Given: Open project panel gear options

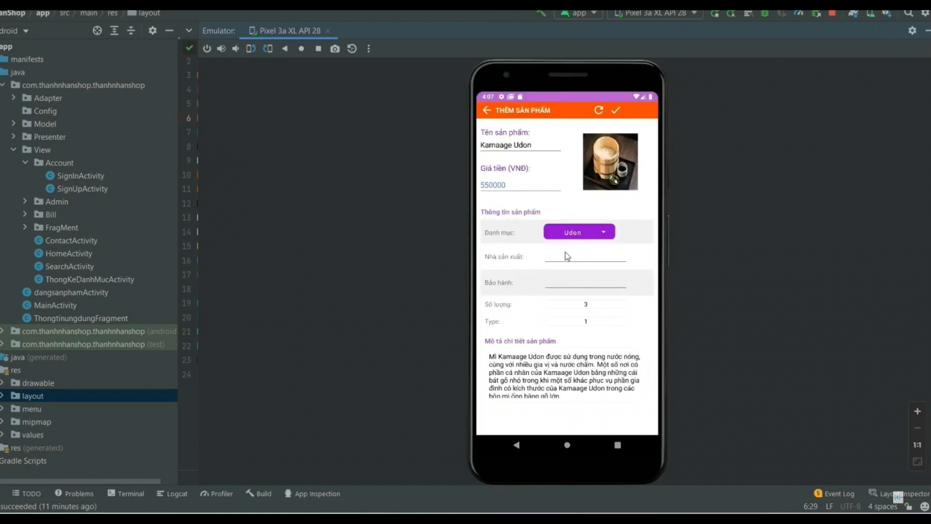Looking at the screenshot, I should coord(152,31).
